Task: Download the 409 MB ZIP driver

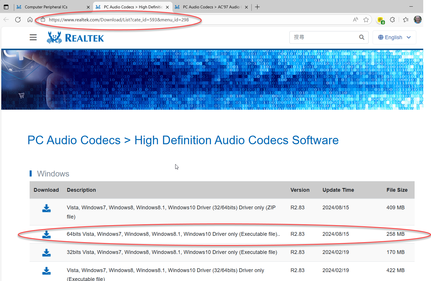Action: click(x=46, y=208)
